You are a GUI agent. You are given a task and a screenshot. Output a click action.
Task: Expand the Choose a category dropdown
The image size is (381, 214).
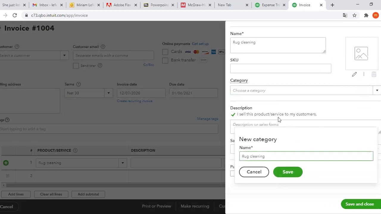tap(377, 90)
